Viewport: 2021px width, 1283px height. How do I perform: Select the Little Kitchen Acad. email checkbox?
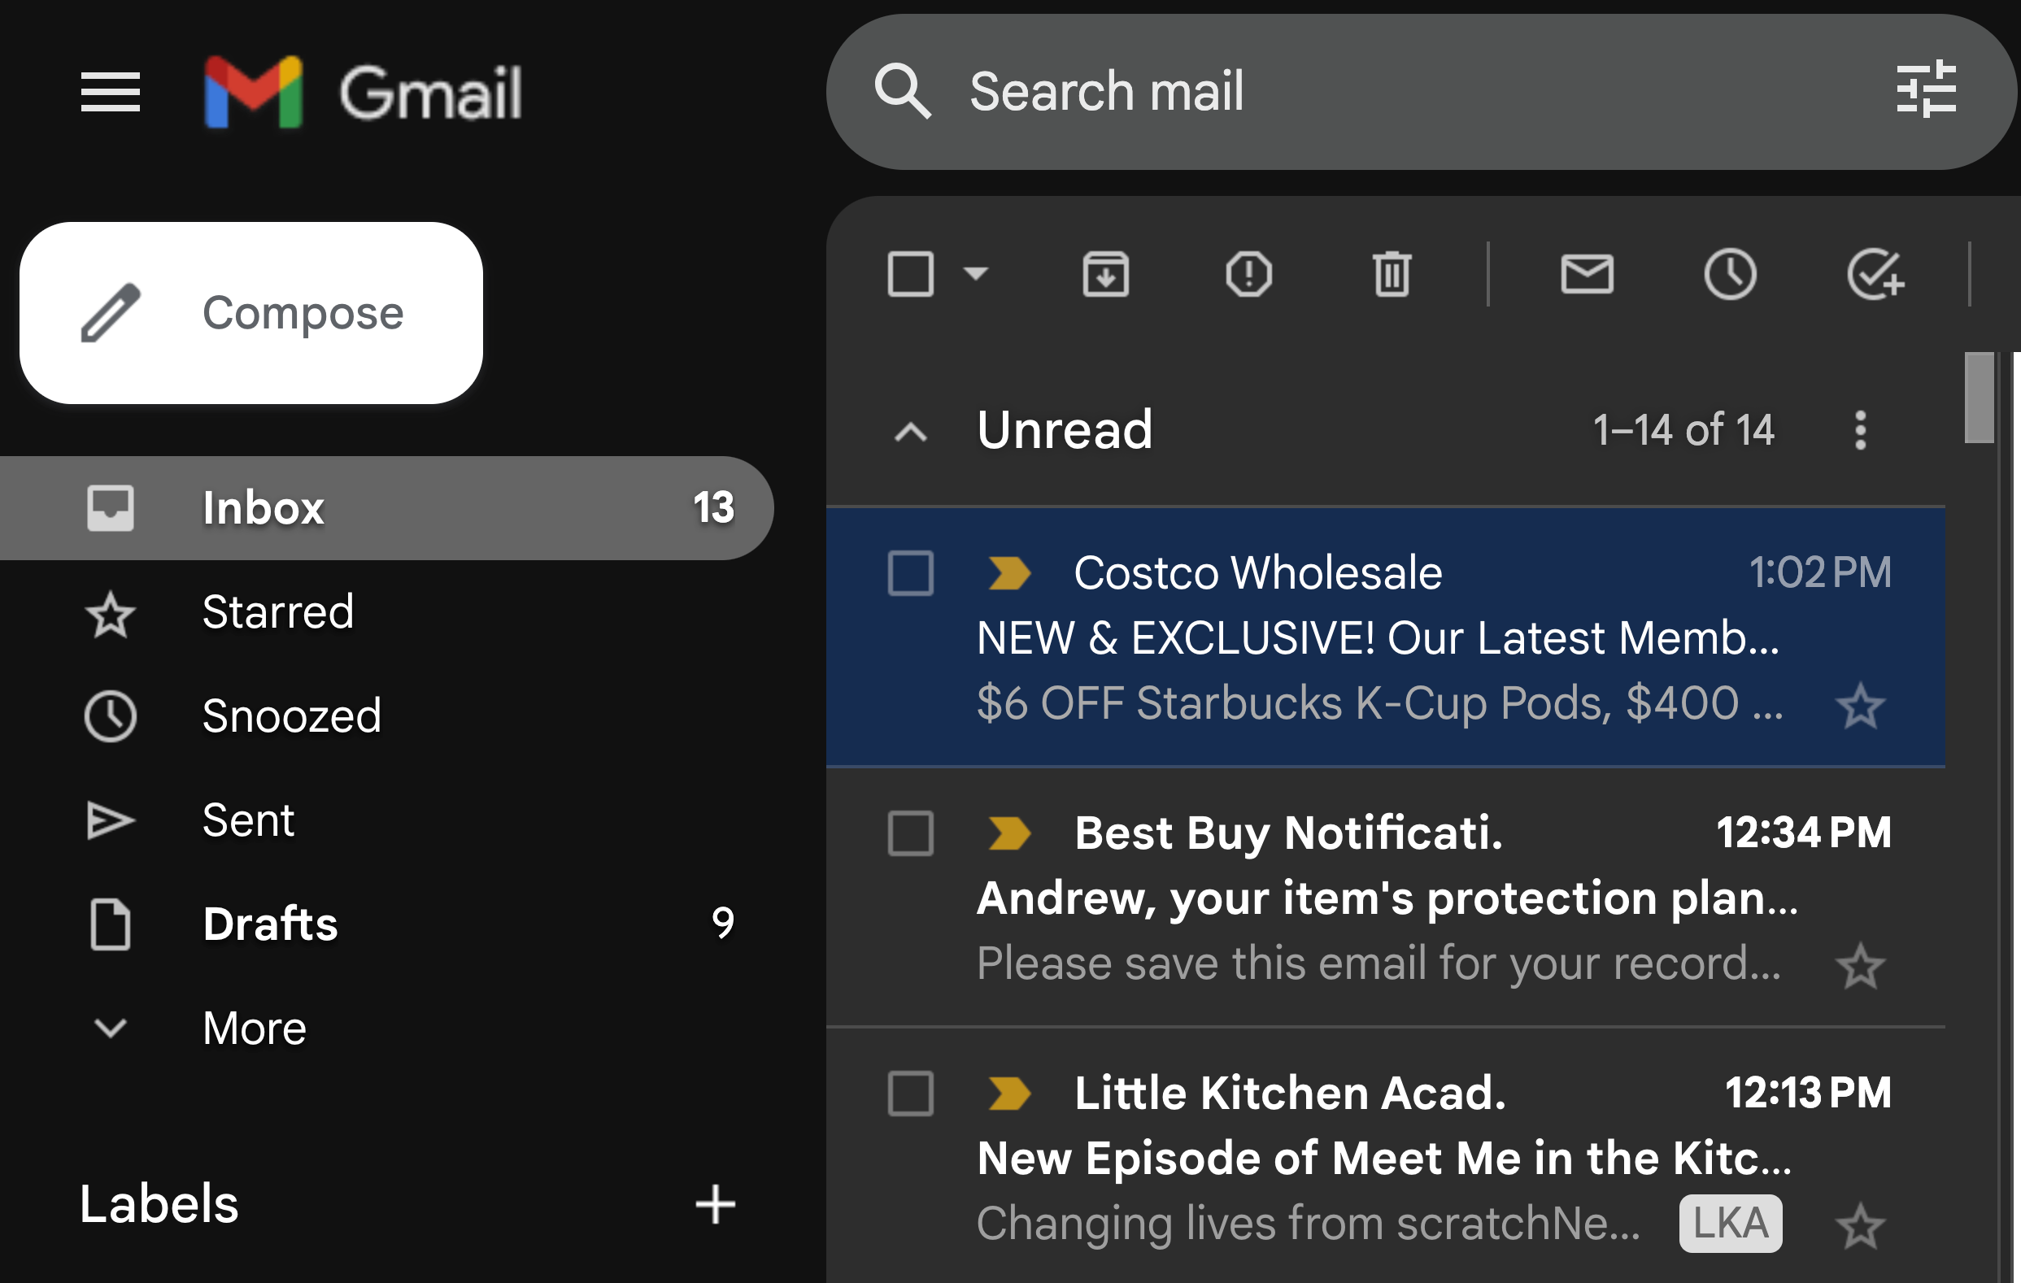[x=911, y=1094]
